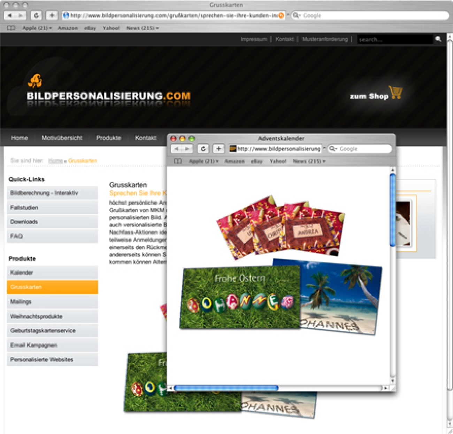This screenshot has height=434, width=453.
Task: Select the Produkte navigation menu item
Action: 108,138
